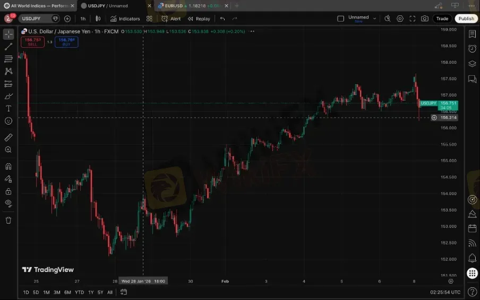Open the chats panel icon
Viewport: 480px width, 300px height.
[x=472, y=79]
